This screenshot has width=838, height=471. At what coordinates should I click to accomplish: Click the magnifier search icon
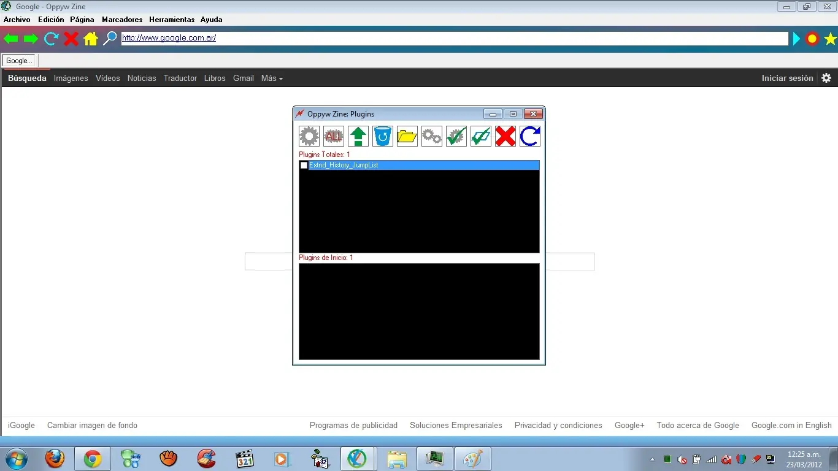pos(110,39)
